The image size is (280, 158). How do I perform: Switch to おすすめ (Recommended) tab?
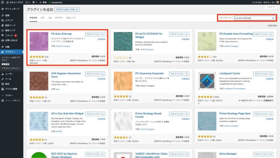tap(59, 18)
